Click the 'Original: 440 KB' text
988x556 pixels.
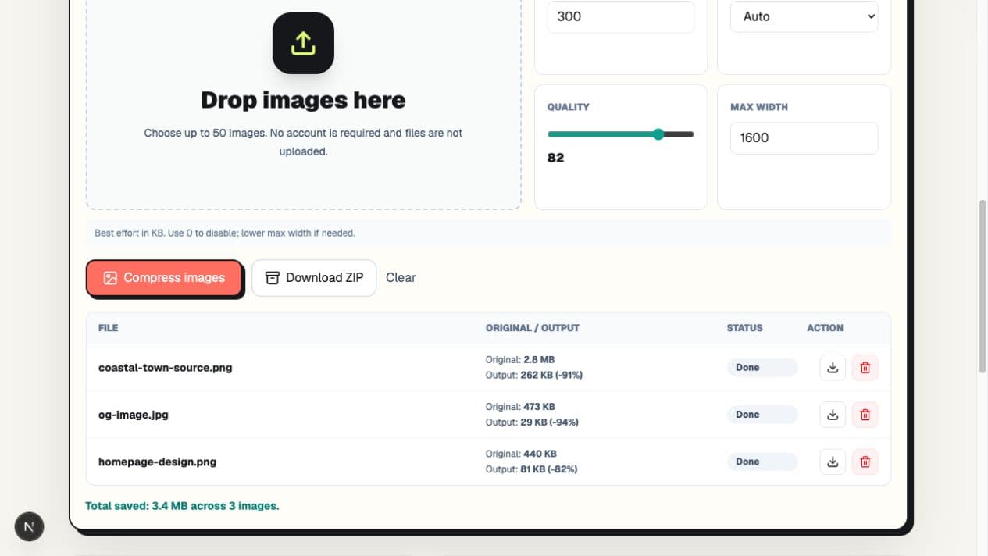click(x=520, y=454)
